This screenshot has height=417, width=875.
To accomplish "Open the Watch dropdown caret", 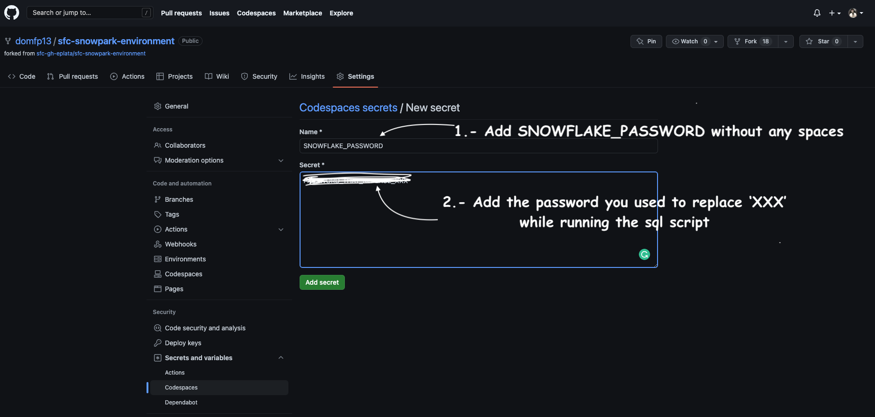I will click(717, 41).
